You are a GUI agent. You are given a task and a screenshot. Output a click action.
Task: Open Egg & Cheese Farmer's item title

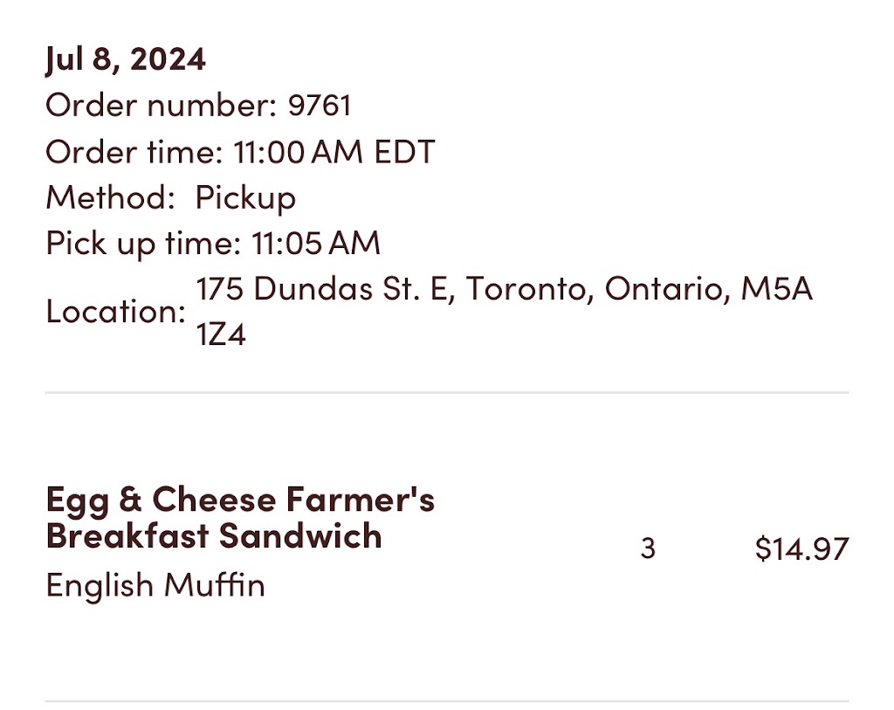click(x=240, y=500)
